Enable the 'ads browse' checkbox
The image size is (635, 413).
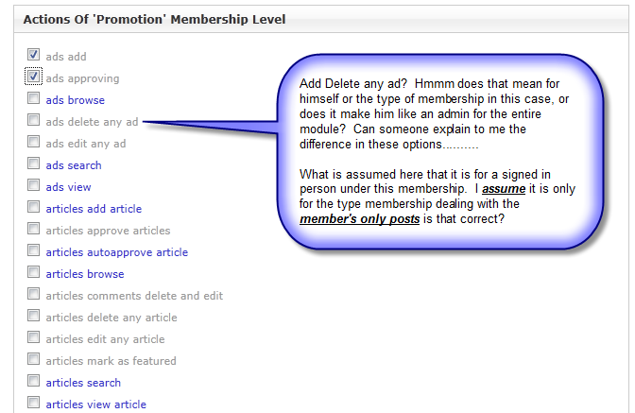tap(34, 99)
